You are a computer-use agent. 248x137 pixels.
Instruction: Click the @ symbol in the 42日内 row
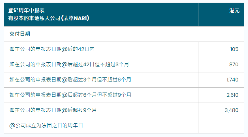64,49
